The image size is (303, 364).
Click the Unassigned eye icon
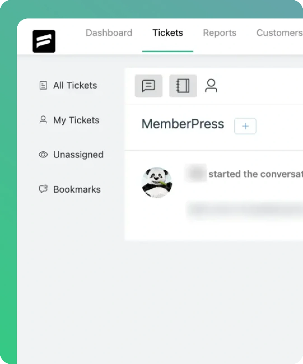43,155
